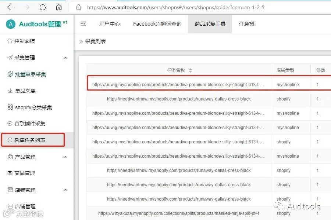Open 控制面板 in sidebar
The image size is (331, 220).
click(x=25, y=41)
